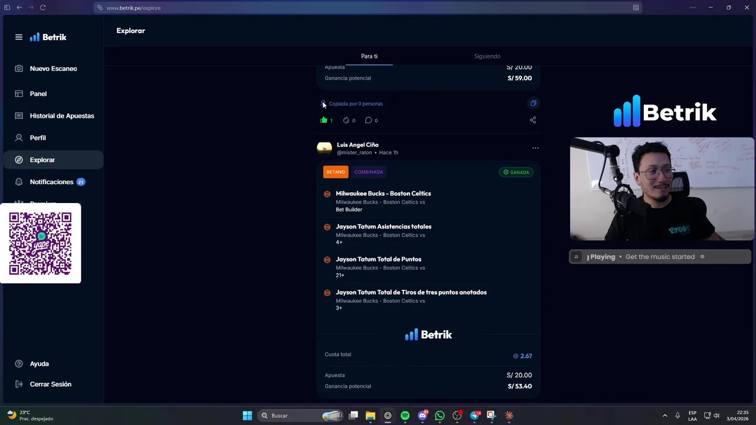This screenshot has height=425, width=756.
Task: Open WhatsApp from the taskbar
Action: (x=439, y=416)
